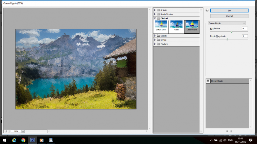The height and width of the screenshot is (144, 257).
Task: Click the Stylize folder icon
Action: (158, 40)
